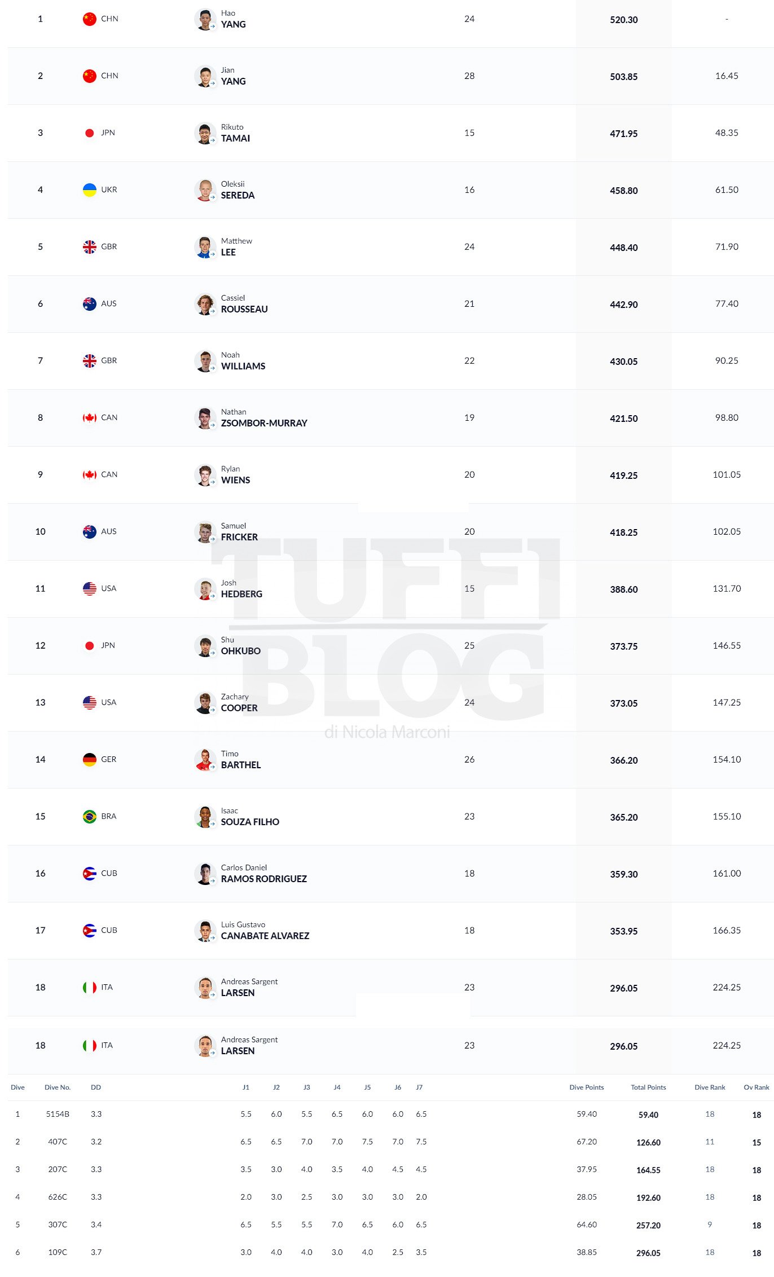Image resolution: width=774 pixels, height=1277 pixels.
Task: Expand Samuel Fricker's result row
Action: (390, 532)
